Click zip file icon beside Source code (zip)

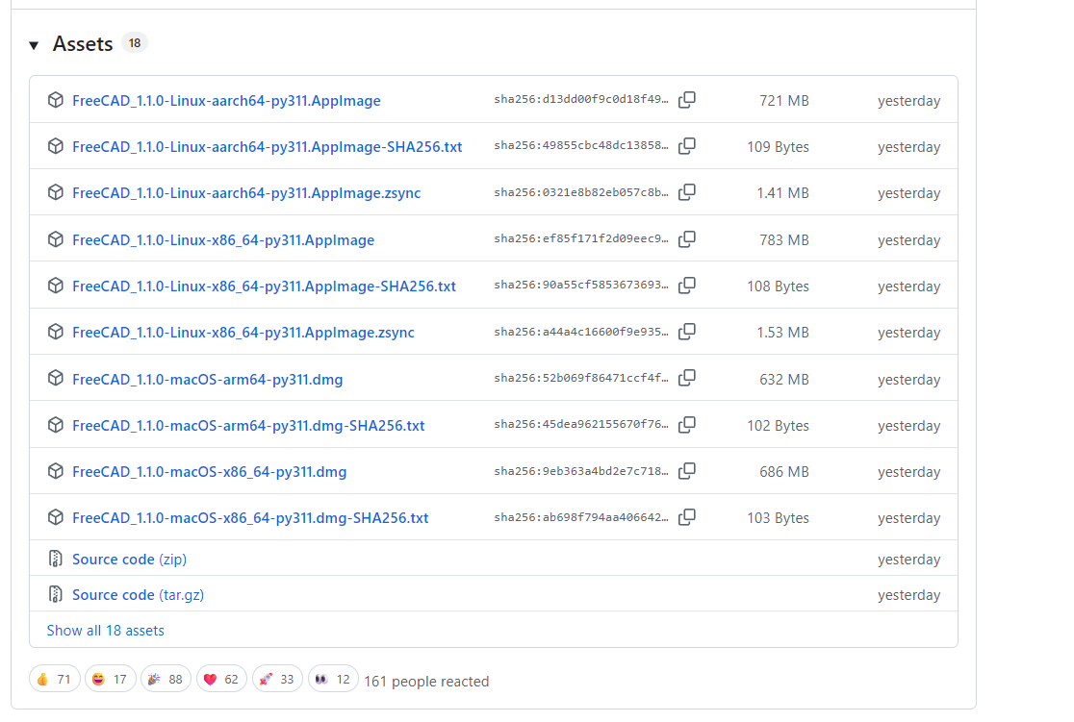tap(56, 559)
